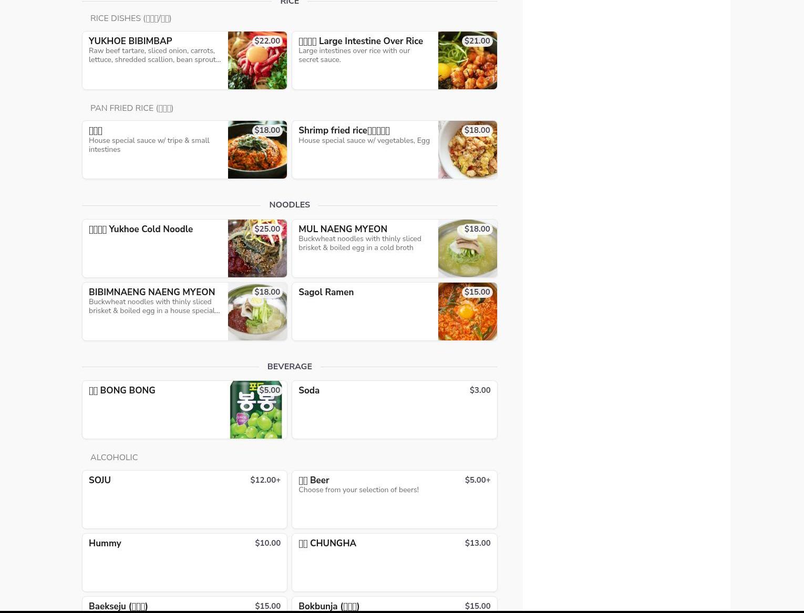
Task: Open the Yukhoe Bibimbap food photo
Action: pos(257,60)
